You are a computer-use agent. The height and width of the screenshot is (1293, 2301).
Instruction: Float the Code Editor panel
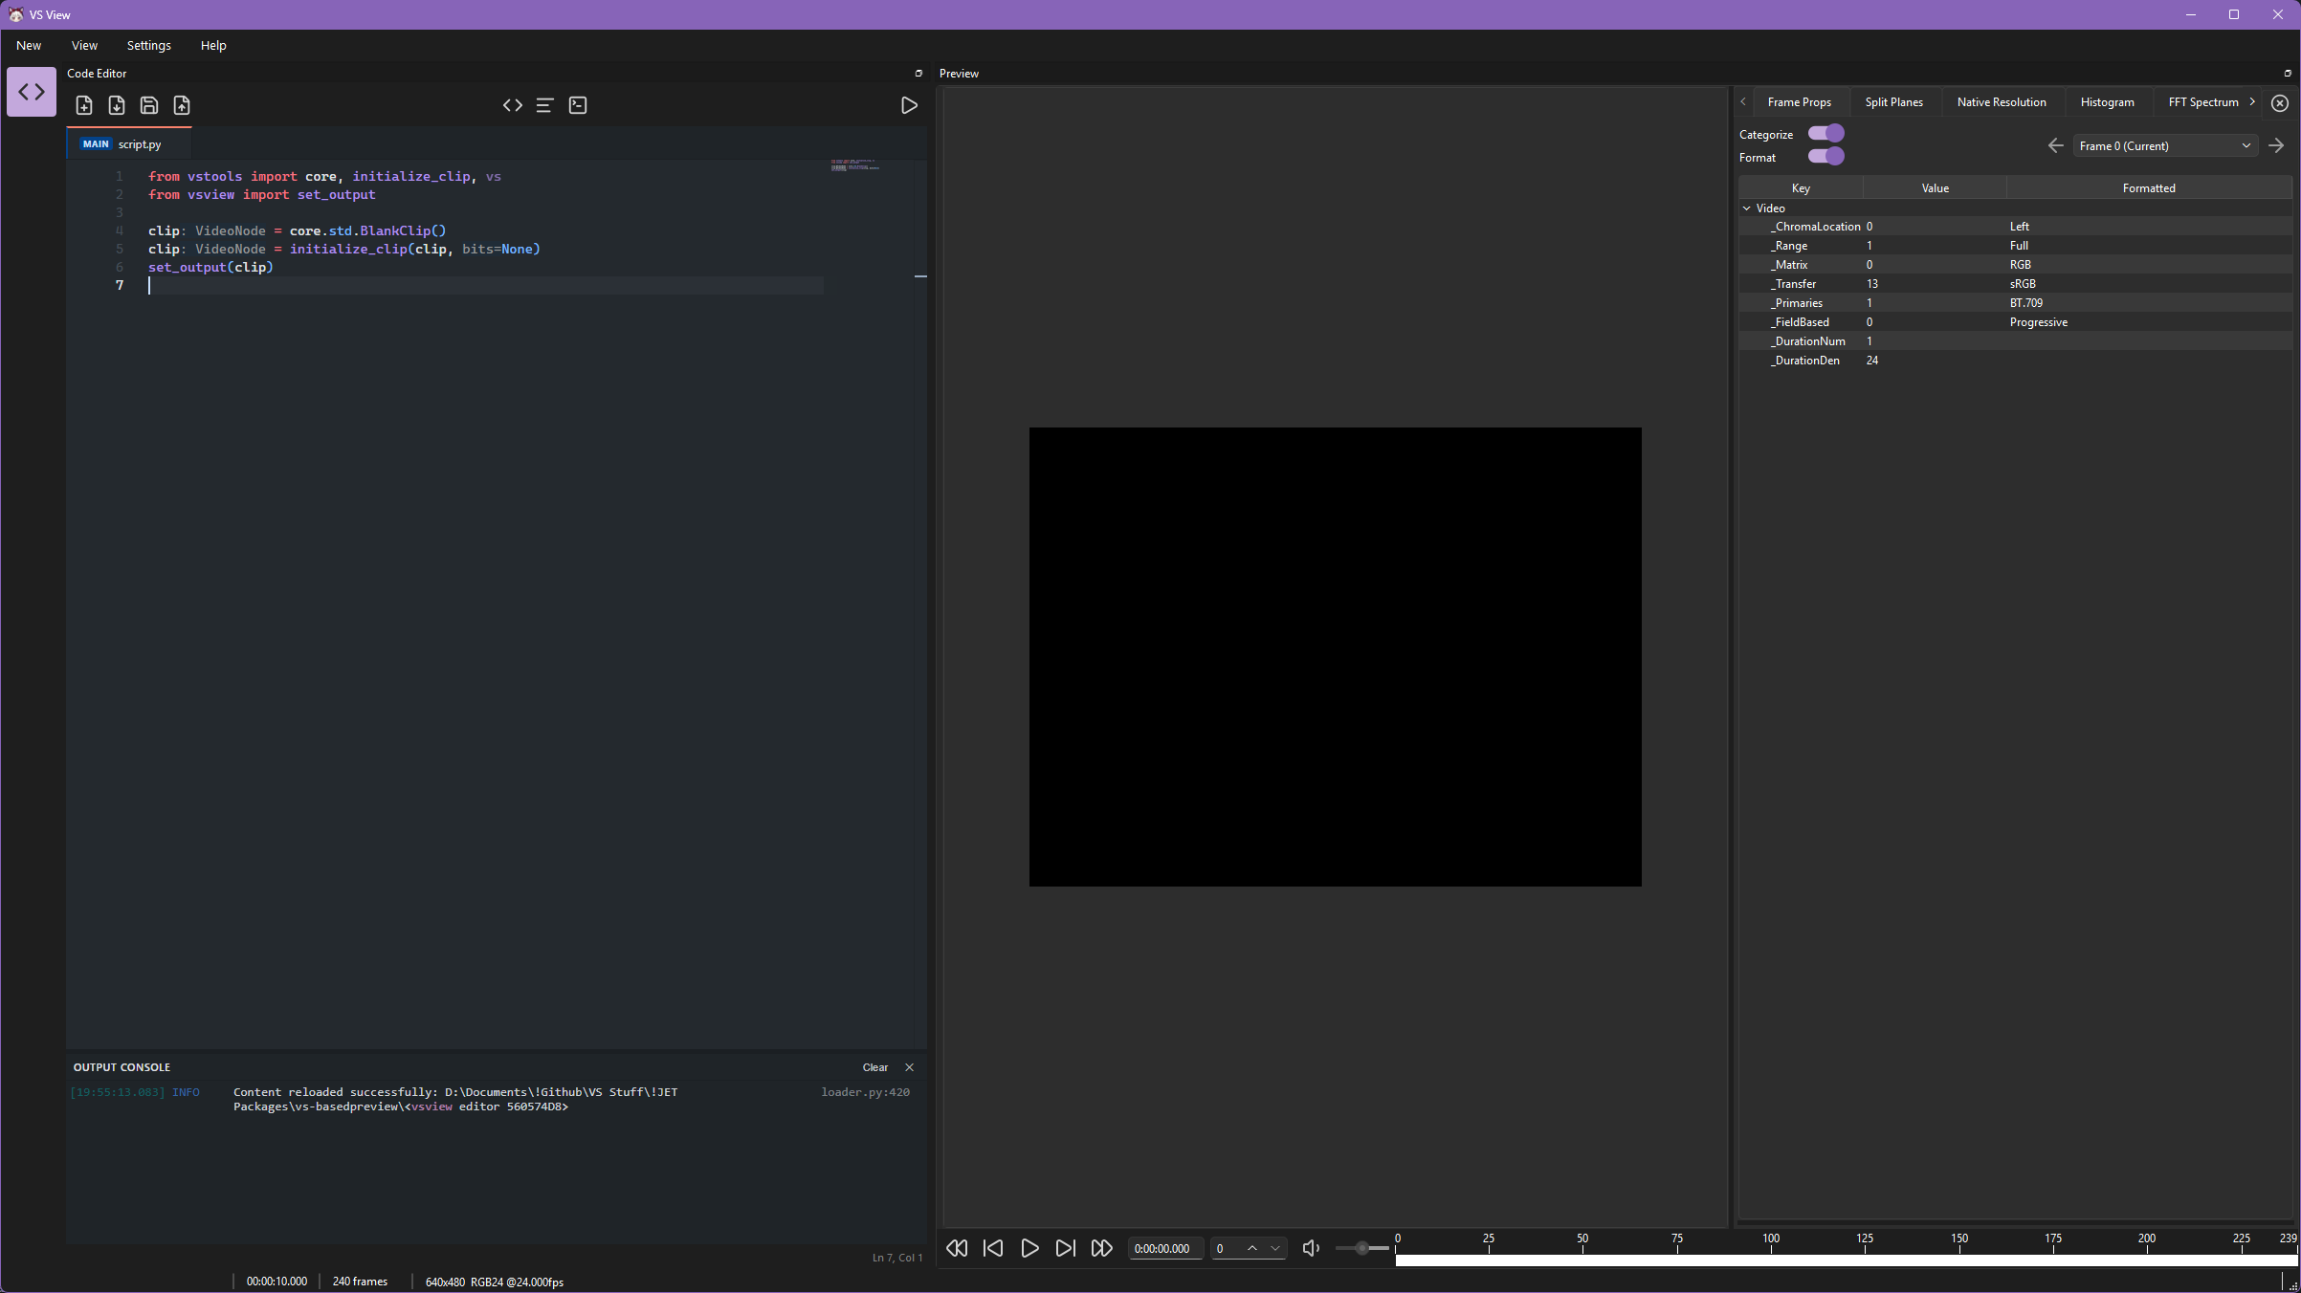[x=918, y=74]
